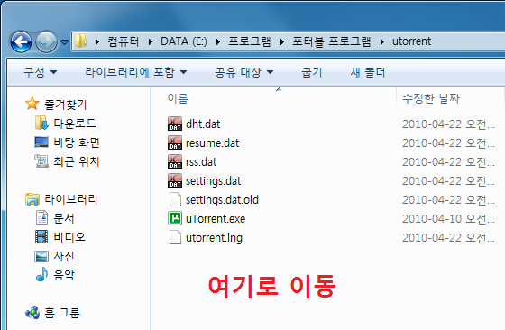The width and height of the screenshot is (505, 330).
Task: Select 홈 그룹 in navigation pane
Action: 62,313
